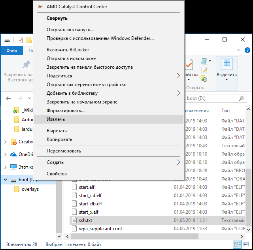Click the ssh.txt file icon

coord(74,220)
